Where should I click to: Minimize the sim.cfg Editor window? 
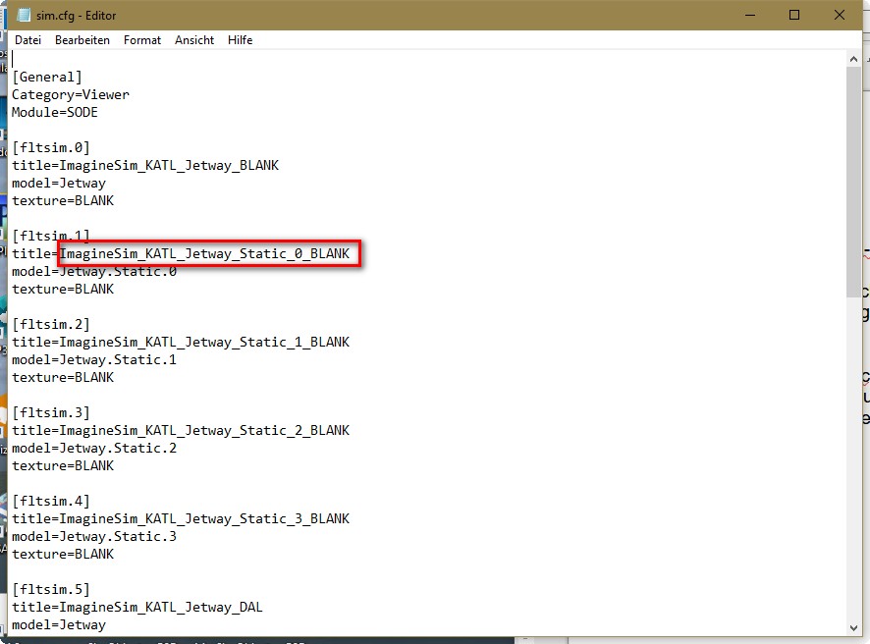749,15
